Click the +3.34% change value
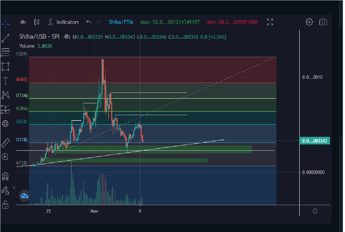 coord(217,37)
